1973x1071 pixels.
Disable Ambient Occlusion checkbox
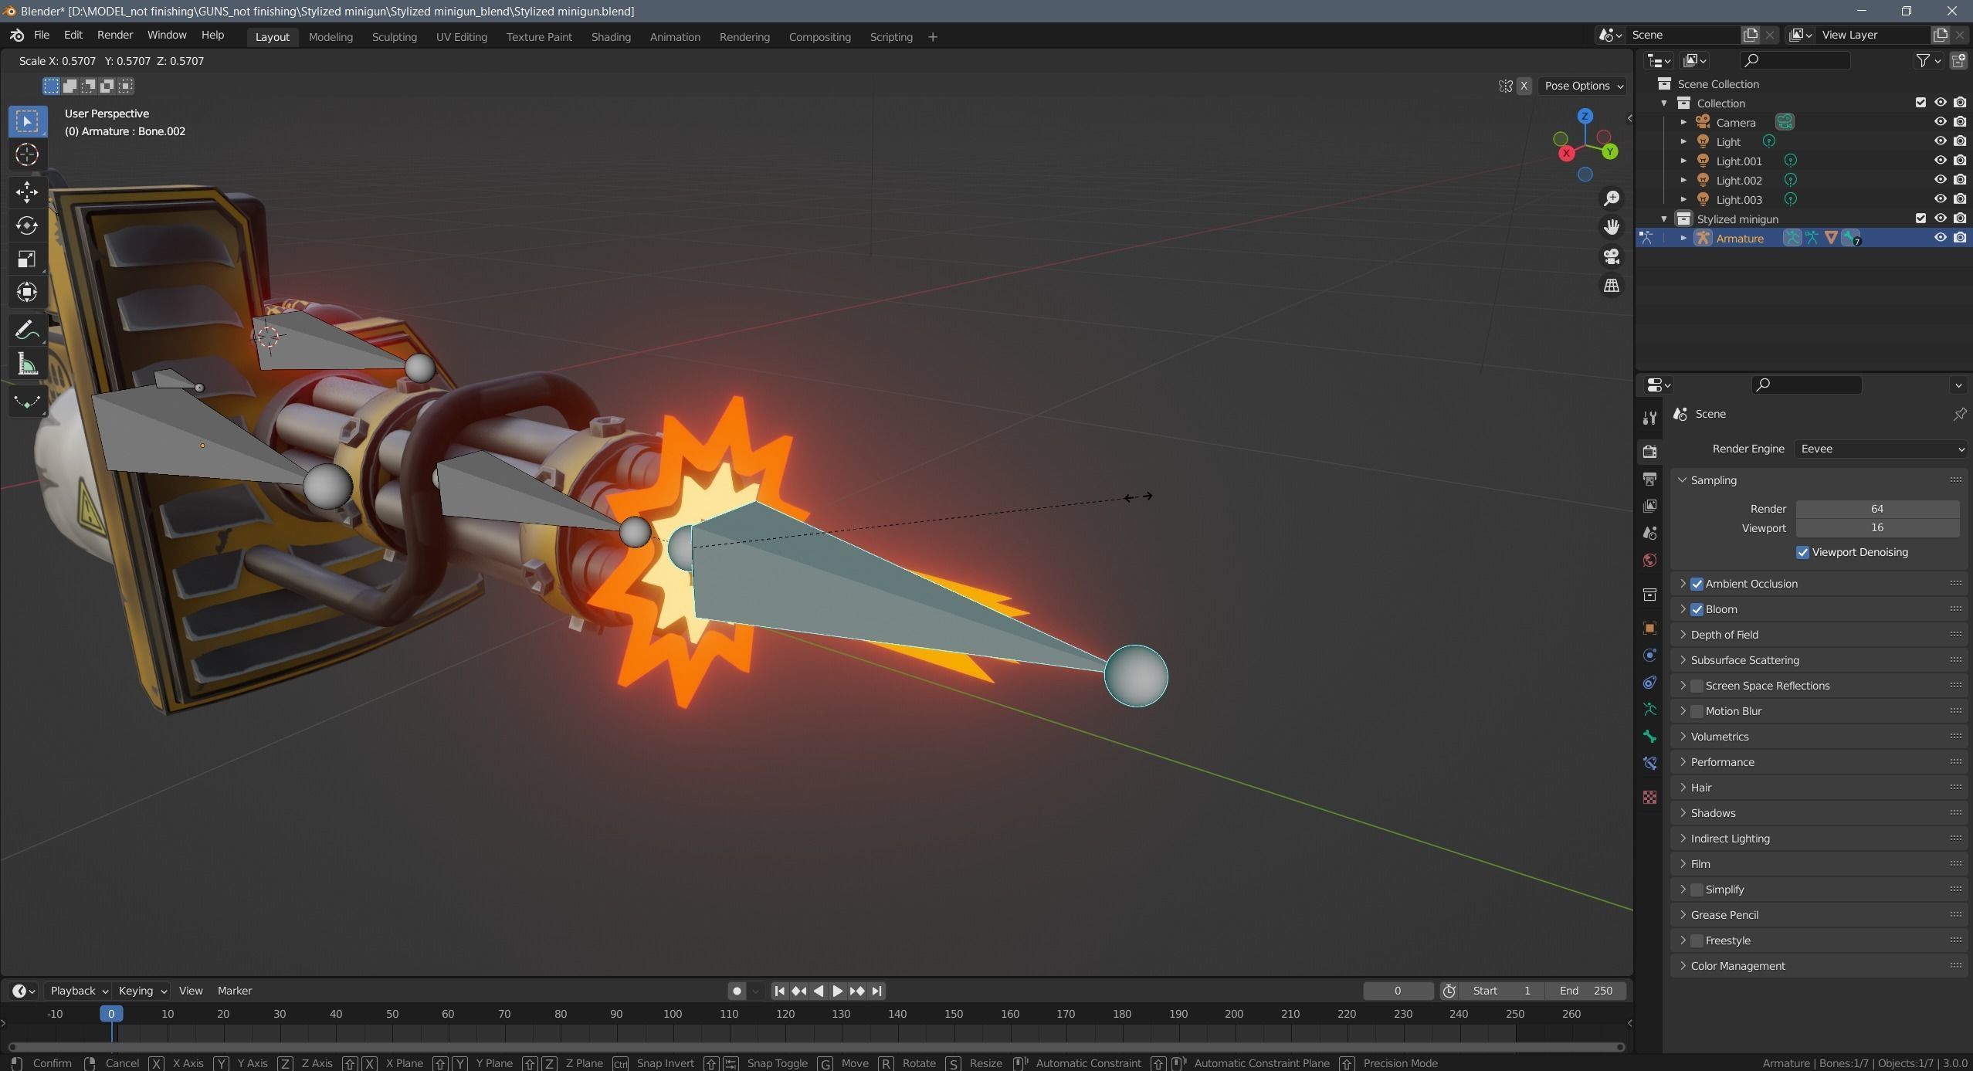[x=1697, y=584]
